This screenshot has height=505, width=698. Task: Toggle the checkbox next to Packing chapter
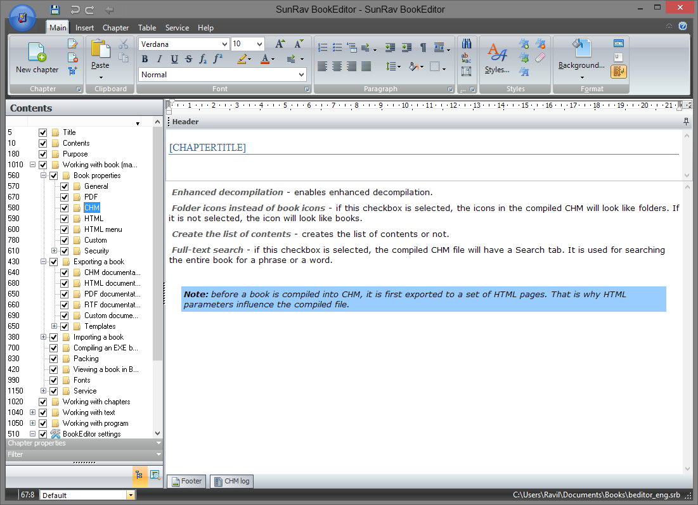pos(53,359)
